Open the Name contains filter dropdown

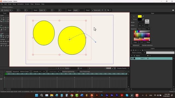[138, 53]
